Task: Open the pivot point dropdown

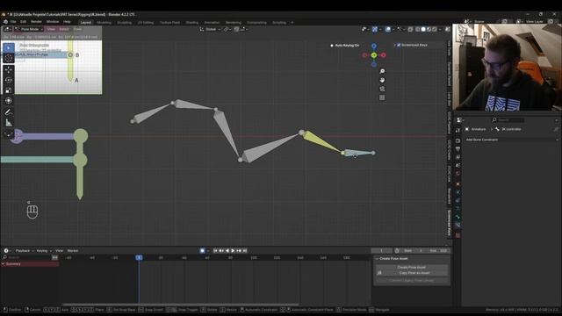Action: tap(227, 29)
